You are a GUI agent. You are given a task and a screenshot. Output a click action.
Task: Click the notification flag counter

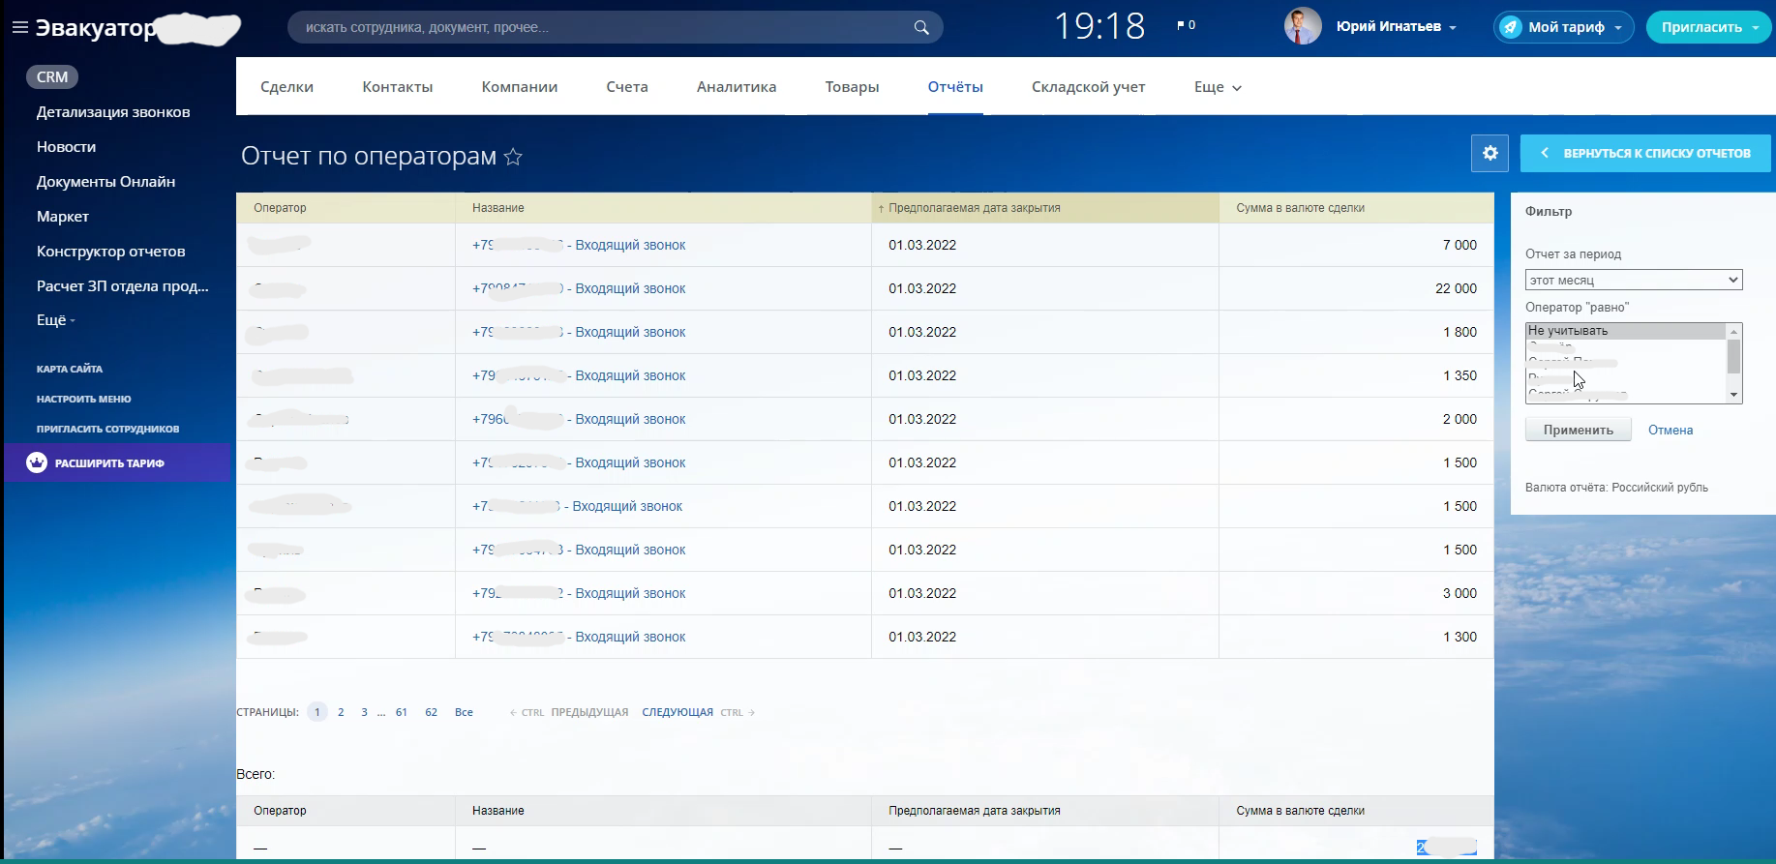click(x=1186, y=26)
